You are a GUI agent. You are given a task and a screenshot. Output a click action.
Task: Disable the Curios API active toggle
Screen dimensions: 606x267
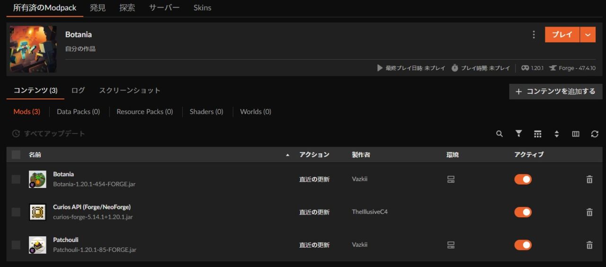coord(523,212)
